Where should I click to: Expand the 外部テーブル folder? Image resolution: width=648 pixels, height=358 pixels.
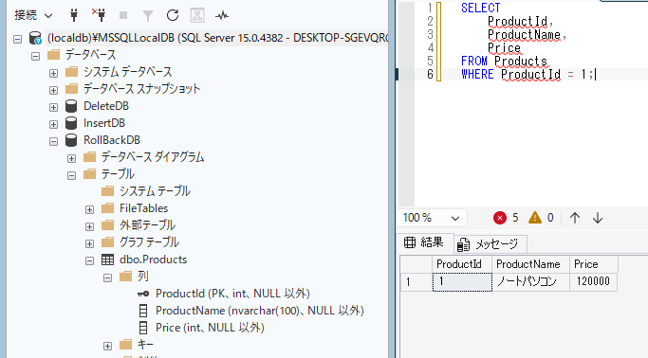pyautogui.click(x=89, y=227)
